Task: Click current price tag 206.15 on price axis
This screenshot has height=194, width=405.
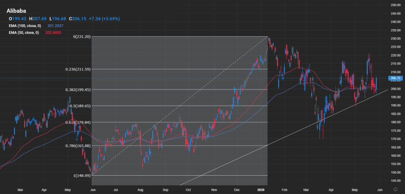Action: tap(395, 78)
